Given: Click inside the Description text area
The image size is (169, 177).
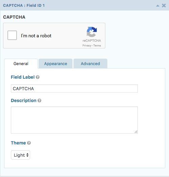Looking at the screenshot, I should point(74,120).
